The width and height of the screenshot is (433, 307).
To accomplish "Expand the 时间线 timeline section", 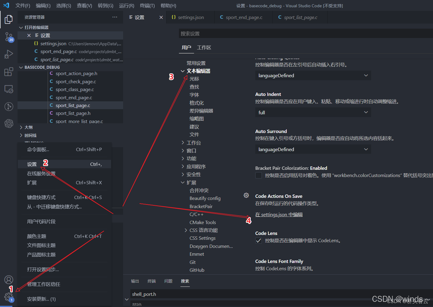I will 21,135.
